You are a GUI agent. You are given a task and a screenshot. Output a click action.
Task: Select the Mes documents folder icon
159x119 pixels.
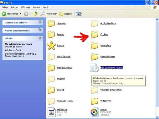pyautogui.click(x=51, y=68)
